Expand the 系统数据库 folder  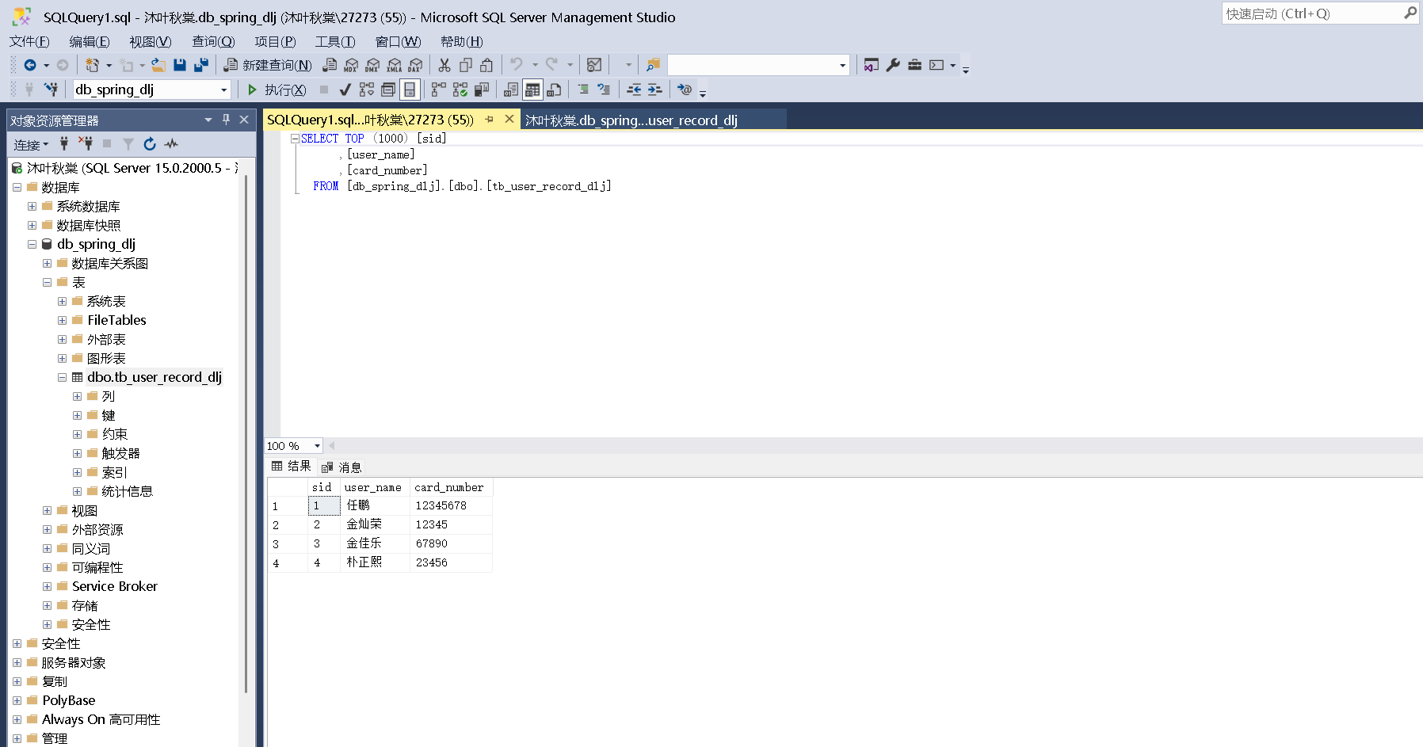point(32,206)
